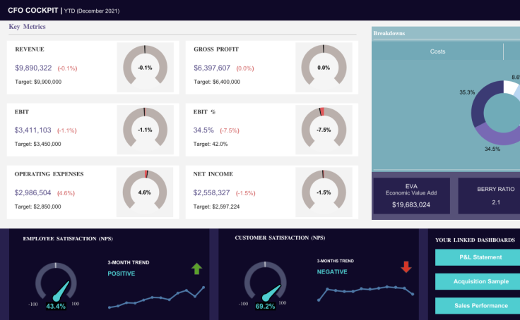
Task: Switch to the Costs breakdown tab
Action: click(x=437, y=51)
